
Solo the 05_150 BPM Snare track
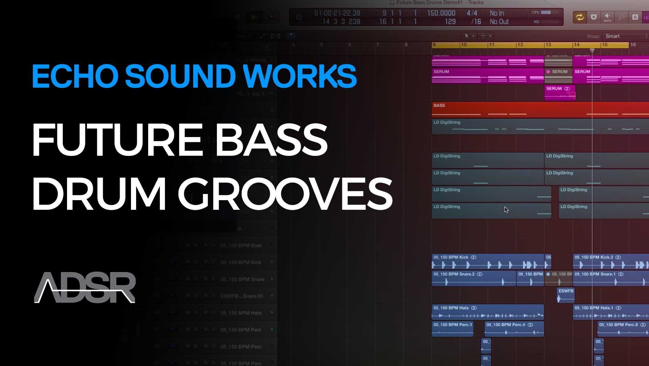tap(196, 279)
